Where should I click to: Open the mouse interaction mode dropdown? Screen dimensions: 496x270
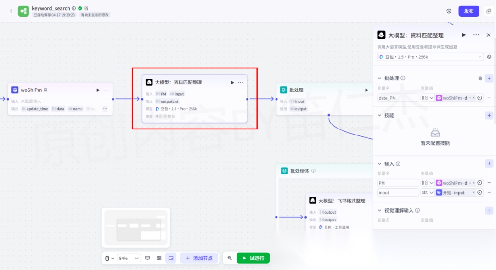tap(109, 259)
